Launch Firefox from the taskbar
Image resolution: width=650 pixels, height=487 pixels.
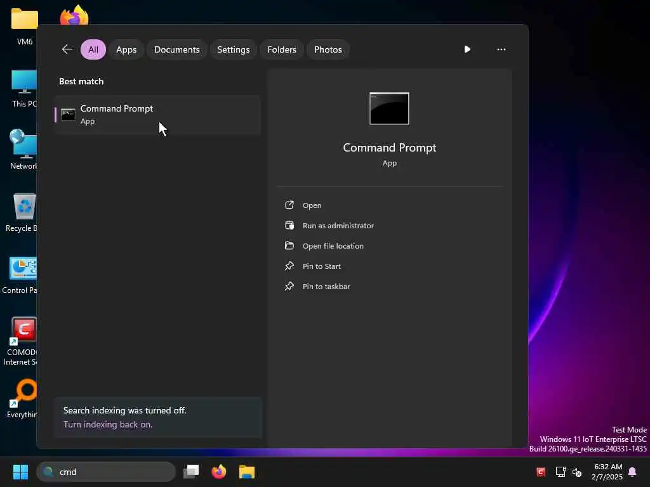pyautogui.click(x=219, y=472)
